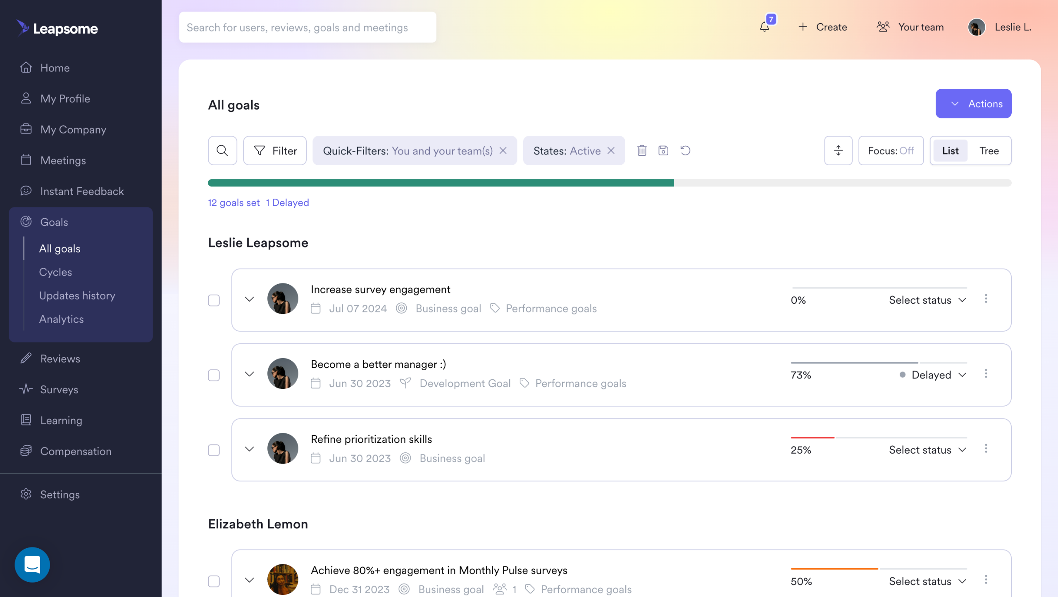
Task: Click the search users and reviews field
Action: click(x=307, y=27)
